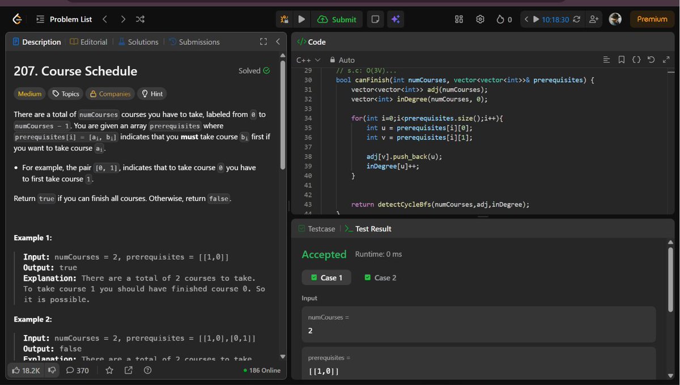
Task: Click the Runtime: 0 ms text
Action: (379, 254)
